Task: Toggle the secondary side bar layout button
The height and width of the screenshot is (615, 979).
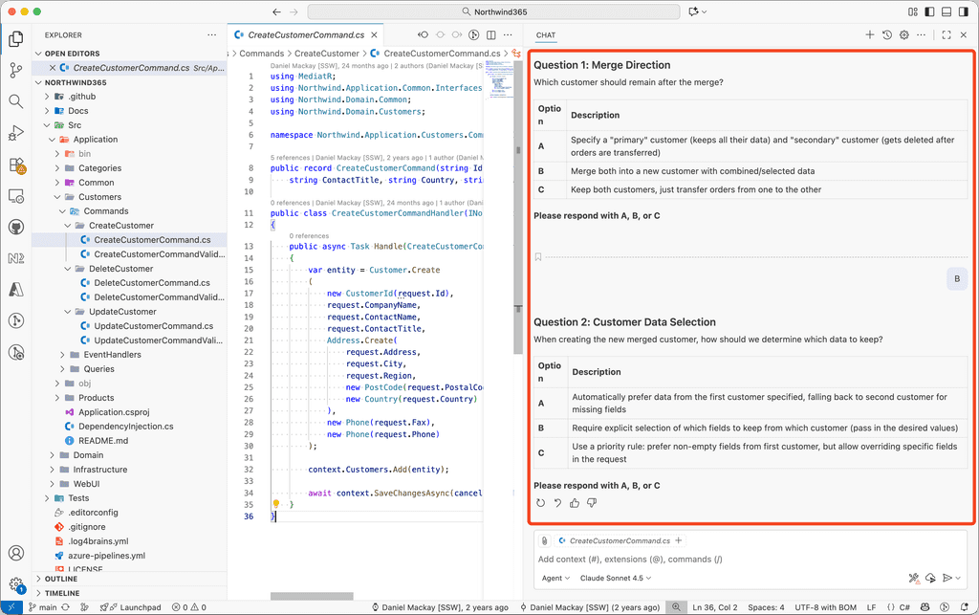Action: [964, 11]
